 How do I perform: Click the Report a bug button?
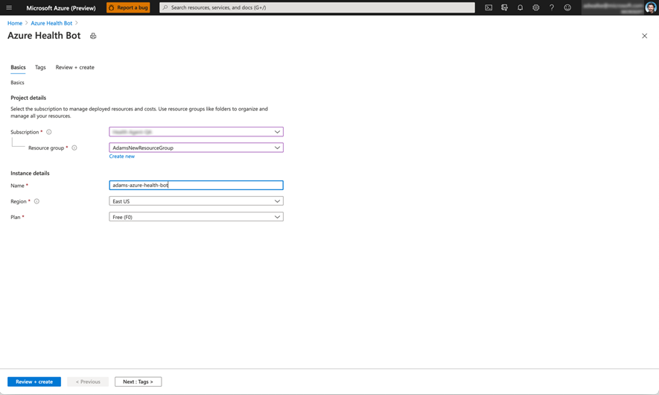128,7
